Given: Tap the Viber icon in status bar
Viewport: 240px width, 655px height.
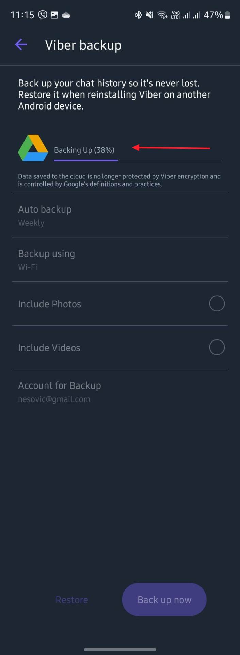Looking at the screenshot, I should (x=43, y=15).
